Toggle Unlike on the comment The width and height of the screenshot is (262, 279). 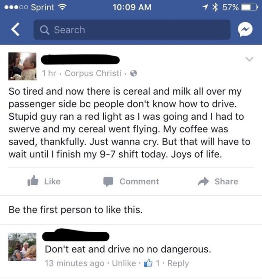point(124,263)
